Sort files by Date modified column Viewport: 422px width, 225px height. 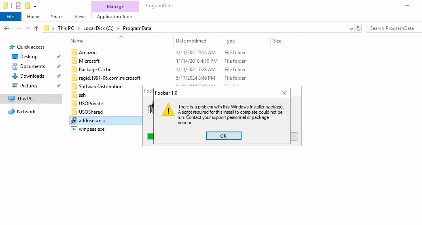pos(191,41)
